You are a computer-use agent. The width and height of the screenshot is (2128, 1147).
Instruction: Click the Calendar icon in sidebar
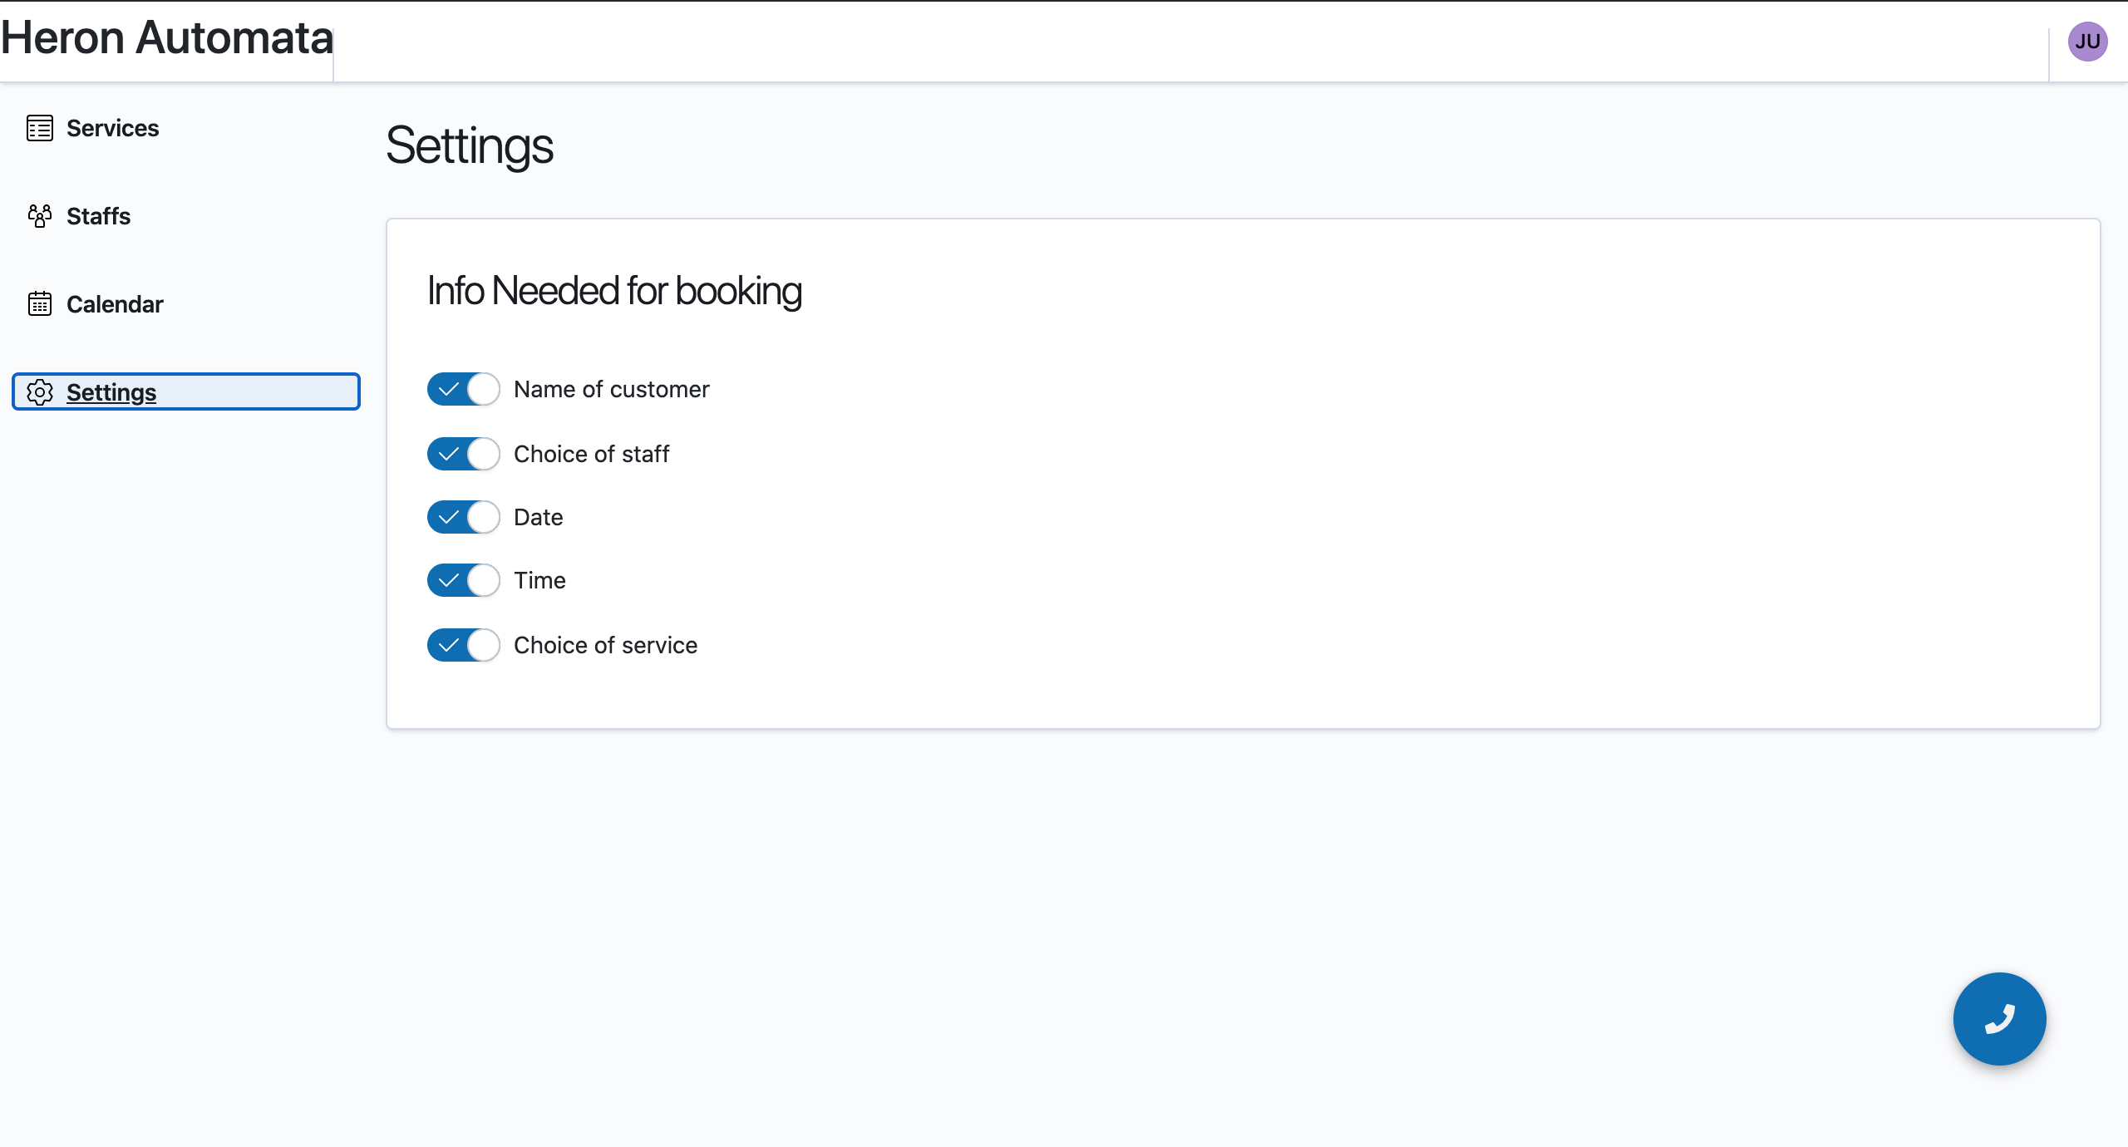point(40,304)
